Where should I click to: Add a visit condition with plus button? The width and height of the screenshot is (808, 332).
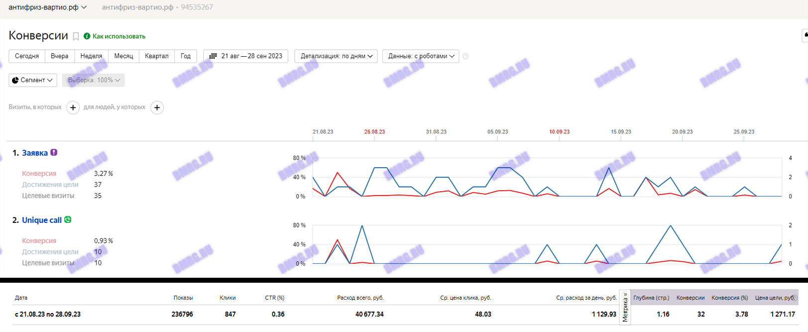click(73, 108)
